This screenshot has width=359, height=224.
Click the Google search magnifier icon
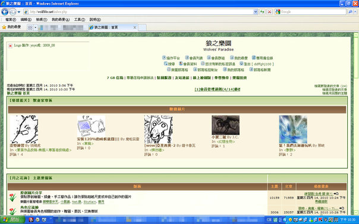tap(349, 12)
